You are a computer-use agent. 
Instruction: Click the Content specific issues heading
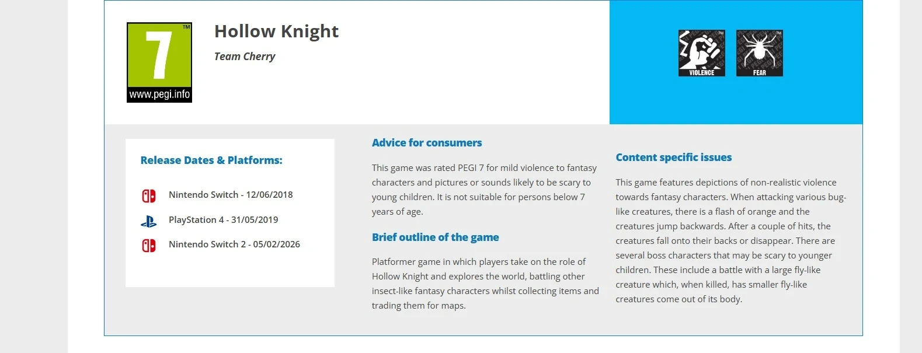[x=673, y=158]
